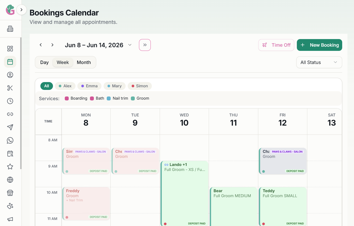Open Monday's 8:30 Groom booking card
The image size is (354, 226).
[86, 161]
